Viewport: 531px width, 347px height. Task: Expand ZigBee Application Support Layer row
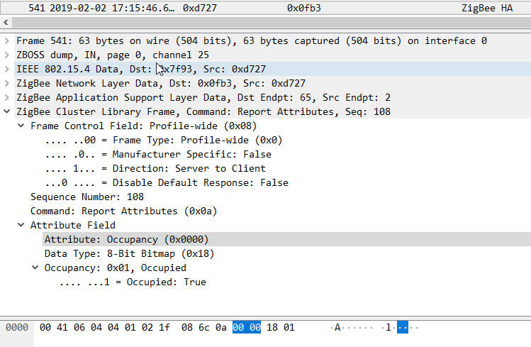coord(7,98)
